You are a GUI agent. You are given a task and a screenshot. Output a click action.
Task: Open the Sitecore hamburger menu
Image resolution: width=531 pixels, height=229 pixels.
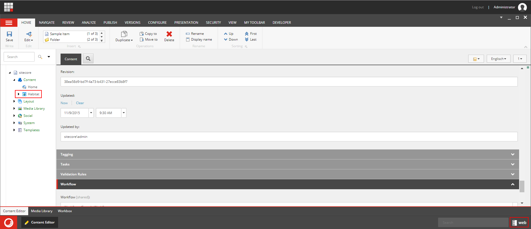(x=9, y=23)
